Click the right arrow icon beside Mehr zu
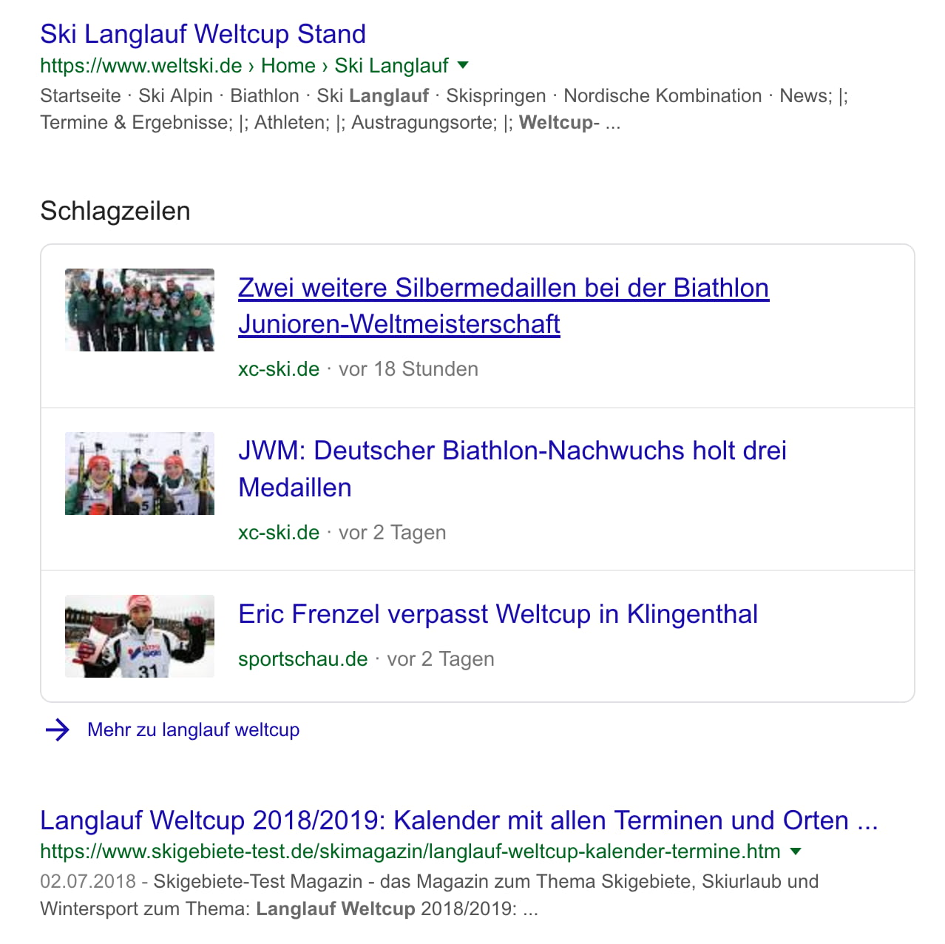This screenshot has width=945, height=944. point(58,730)
